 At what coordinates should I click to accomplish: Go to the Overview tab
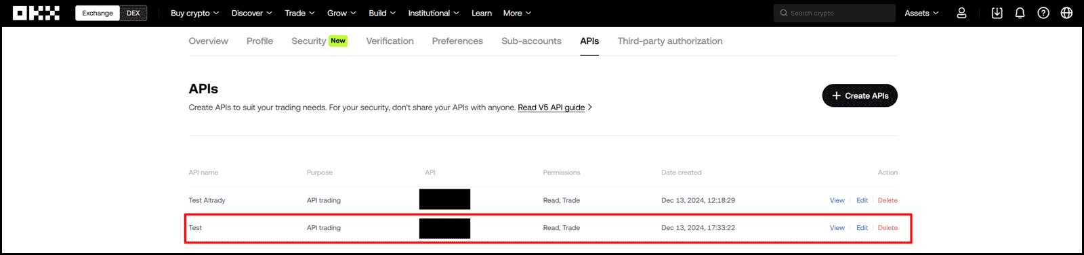208,41
